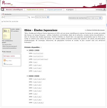
Task: Click the search magnifier icon
Action: pos(29,17)
